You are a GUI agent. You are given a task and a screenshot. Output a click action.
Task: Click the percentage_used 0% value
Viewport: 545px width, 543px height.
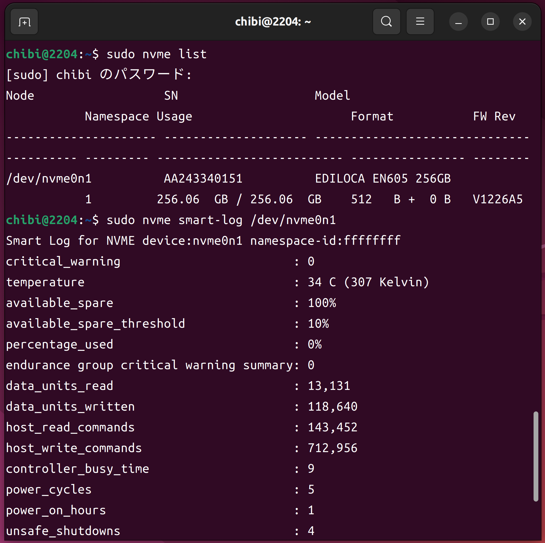pyautogui.click(x=314, y=344)
